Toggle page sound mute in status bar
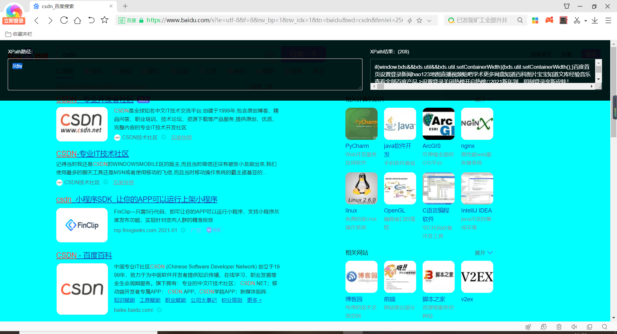Viewport: 617px width, 334px height. [x=574, y=327]
